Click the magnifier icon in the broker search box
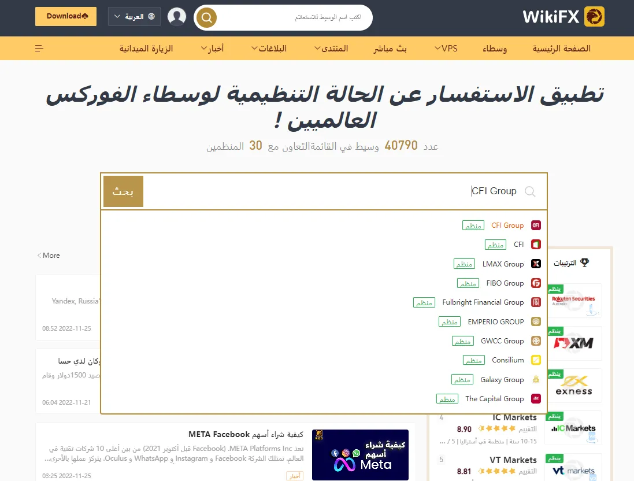Image resolution: width=634 pixels, height=481 pixels. pyautogui.click(x=529, y=191)
